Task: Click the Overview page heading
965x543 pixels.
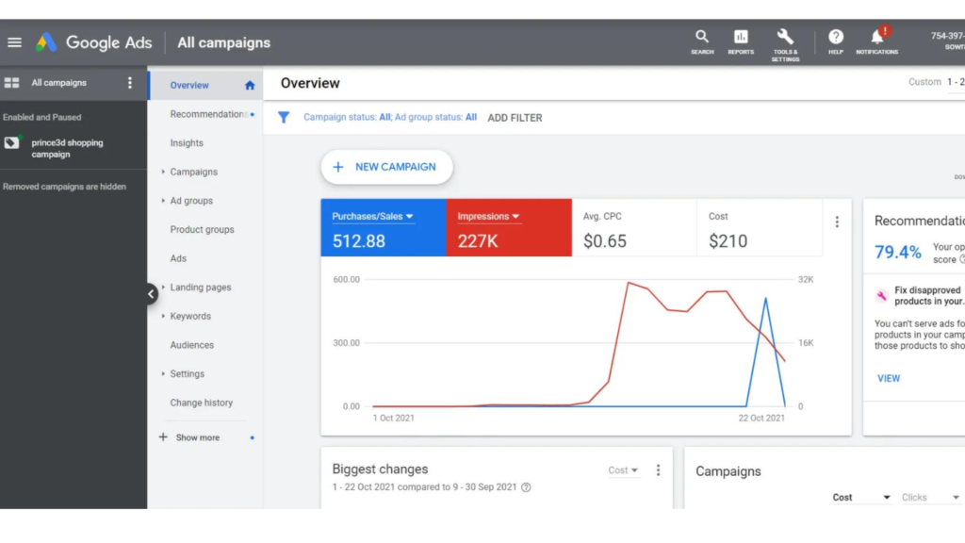Action: click(x=310, y=83)
